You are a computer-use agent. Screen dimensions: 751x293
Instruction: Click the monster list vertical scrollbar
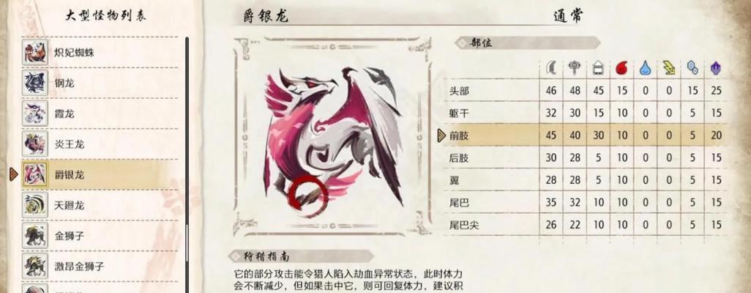[x=187, y=163]
